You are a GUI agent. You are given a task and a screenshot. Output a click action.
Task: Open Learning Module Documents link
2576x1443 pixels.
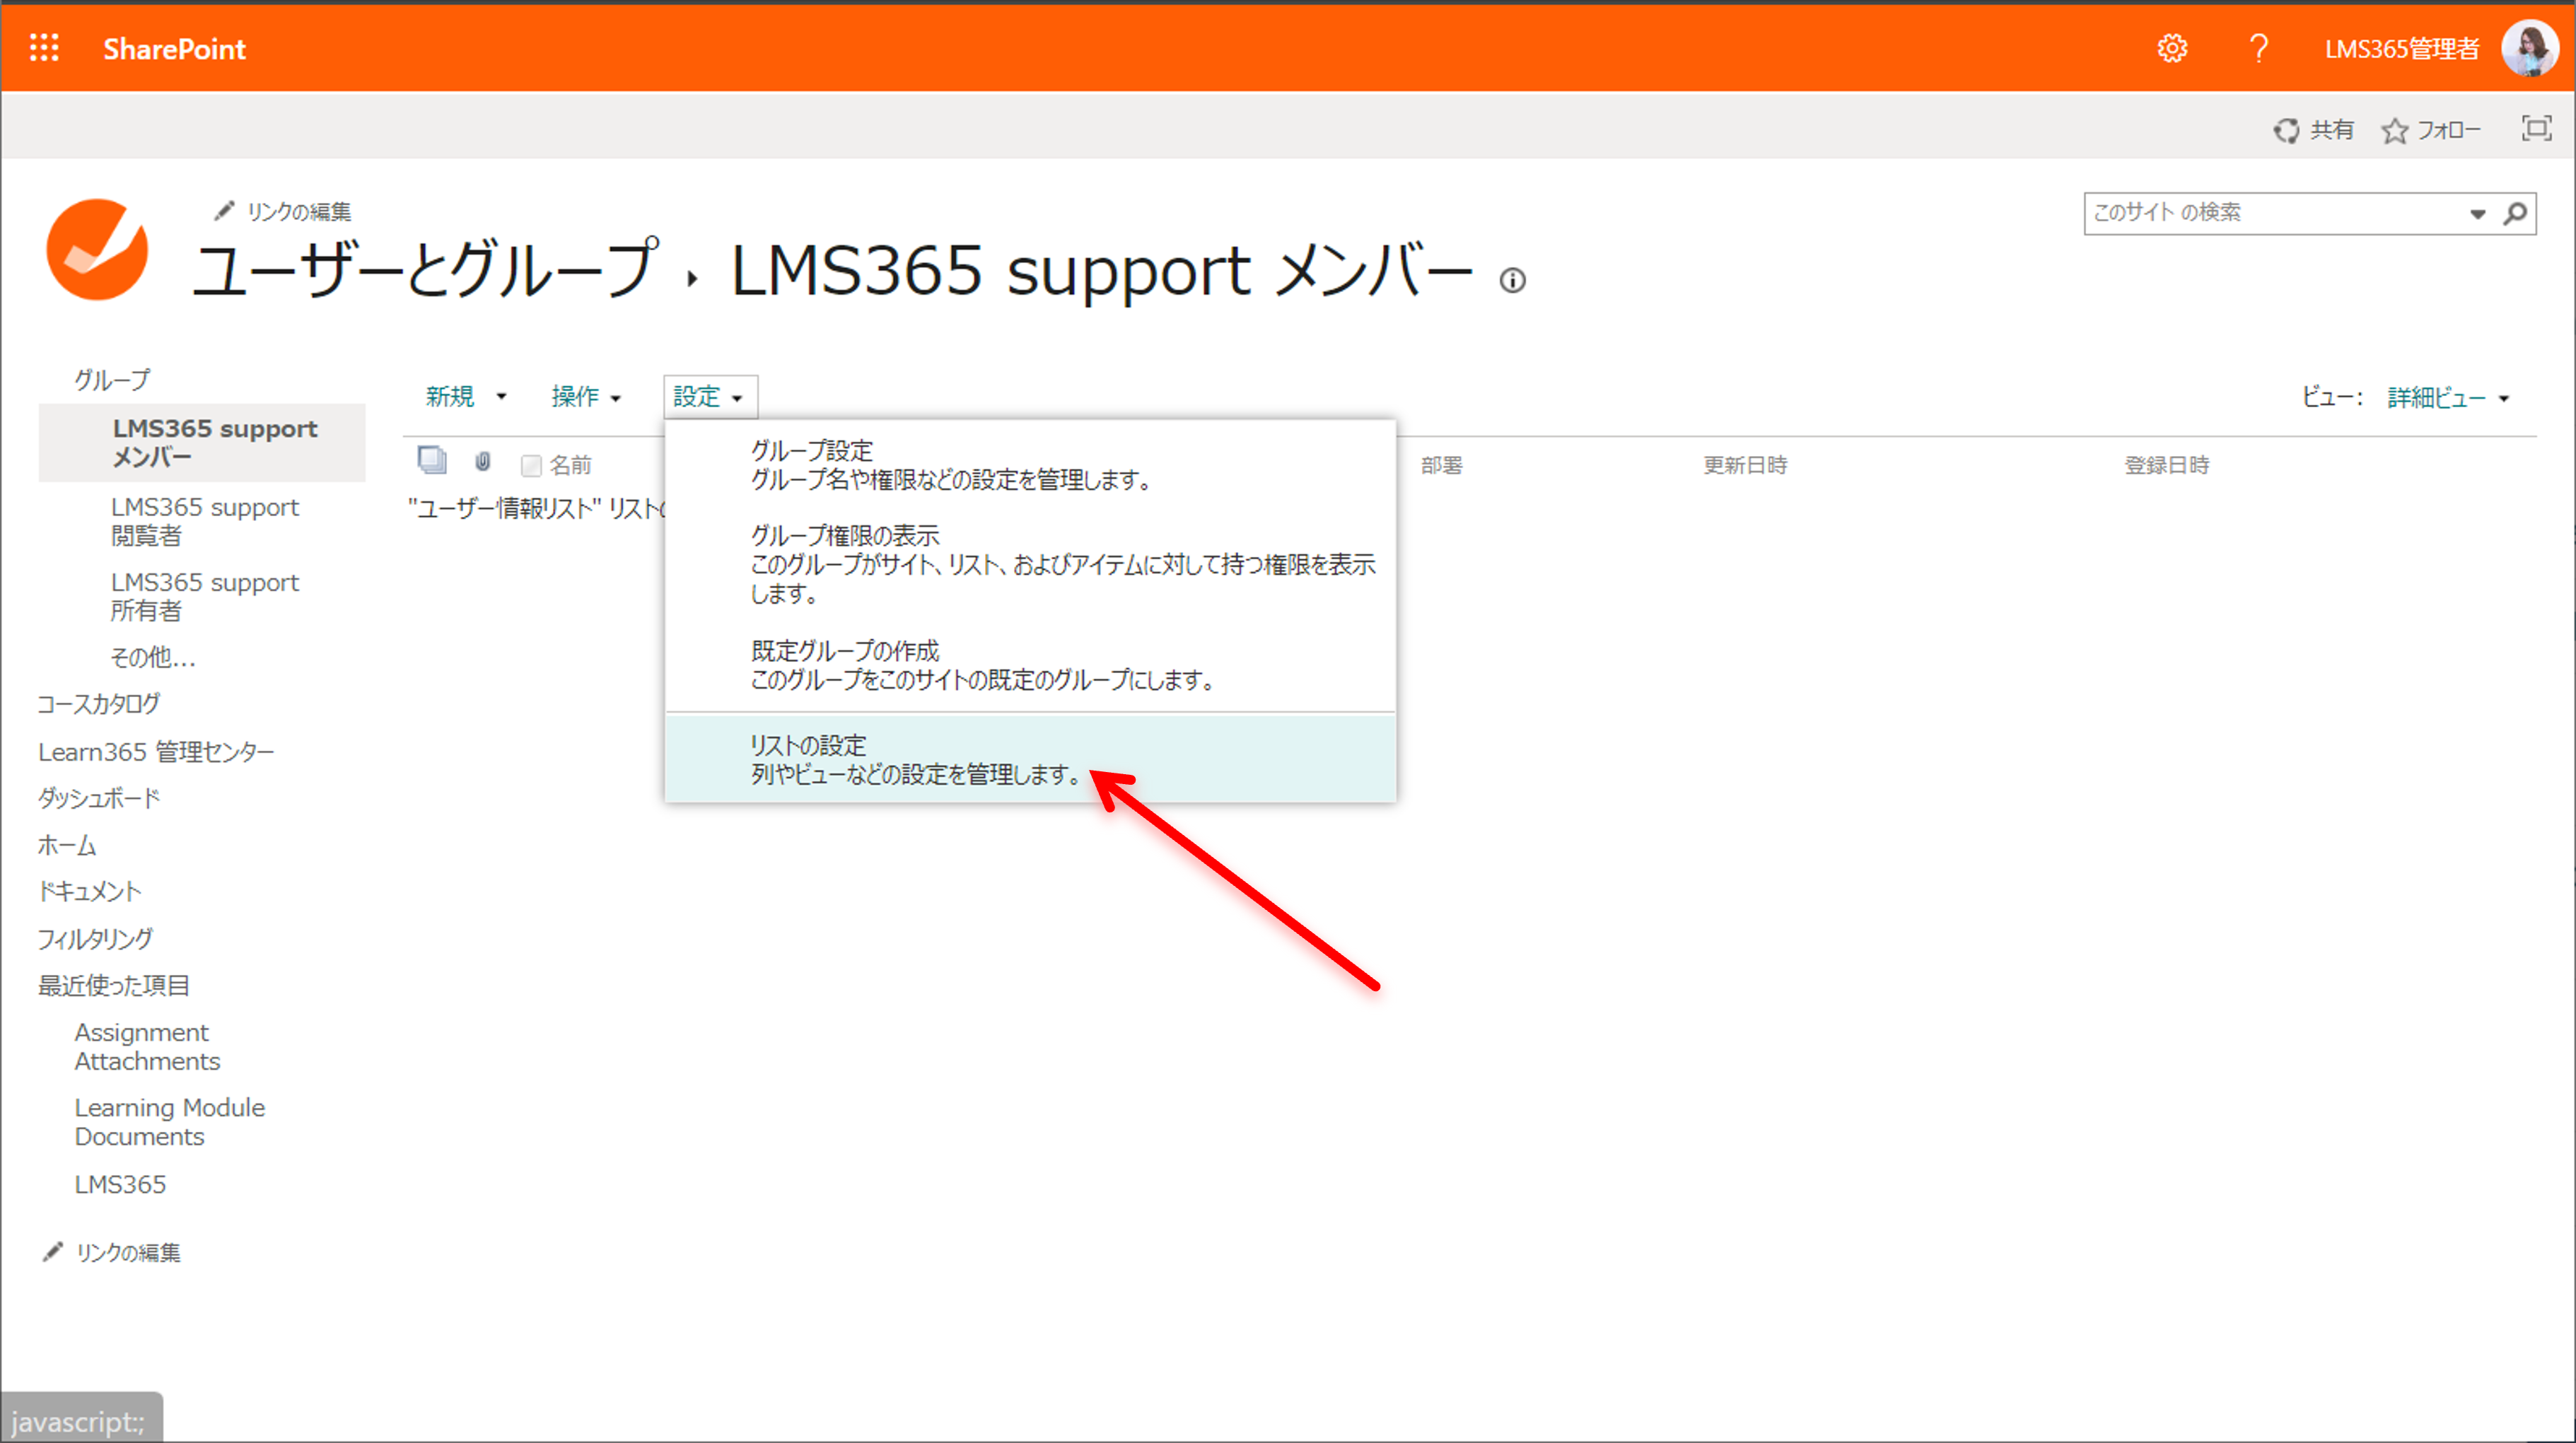(169, 1122)
